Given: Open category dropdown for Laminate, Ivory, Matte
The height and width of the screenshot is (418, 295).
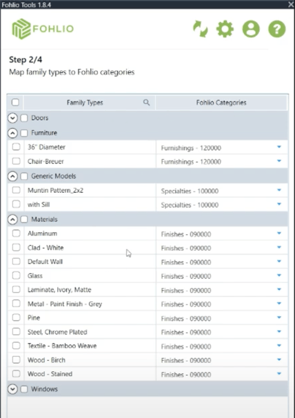Looking at the screenshot, I should (279, 289).
